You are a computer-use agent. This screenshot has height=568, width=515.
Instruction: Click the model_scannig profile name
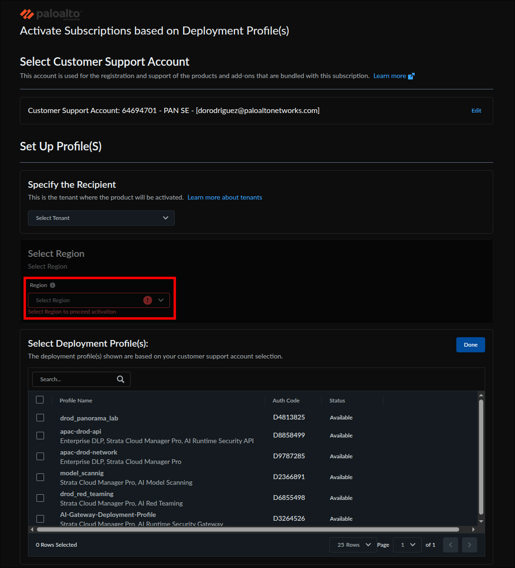82,473
